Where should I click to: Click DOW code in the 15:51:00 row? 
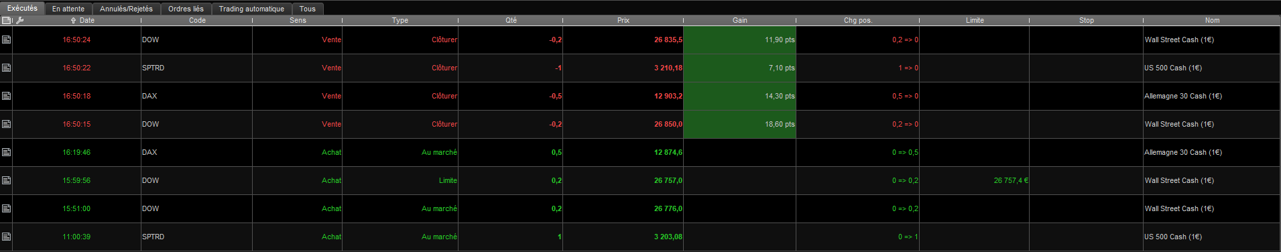tap(150, 208)
